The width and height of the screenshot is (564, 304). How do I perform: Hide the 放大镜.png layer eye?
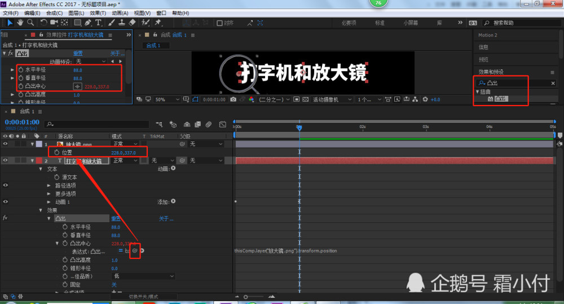click(5, 144)
